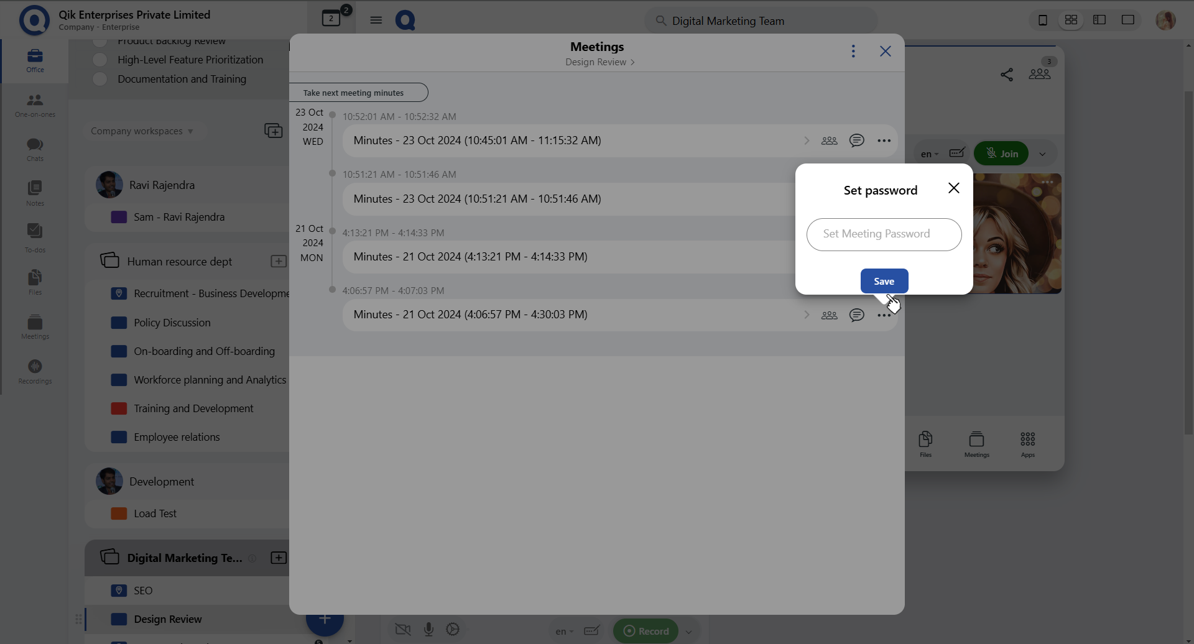Expand the chevron next to the Join button
This screenshot has height=644, width=1194.
[1042, 153]
